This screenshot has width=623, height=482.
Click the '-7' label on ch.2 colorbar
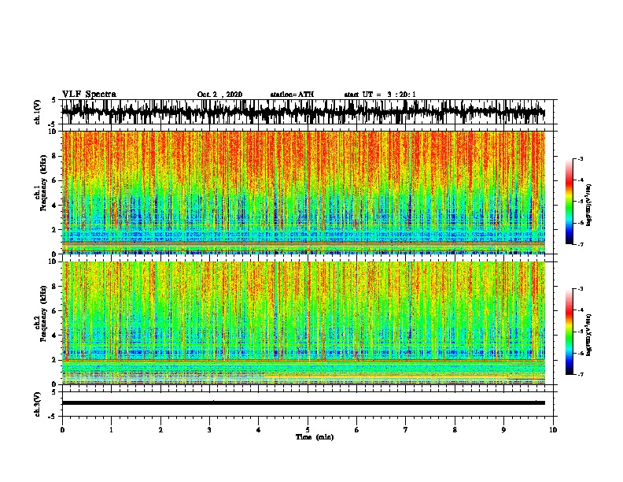580,374
